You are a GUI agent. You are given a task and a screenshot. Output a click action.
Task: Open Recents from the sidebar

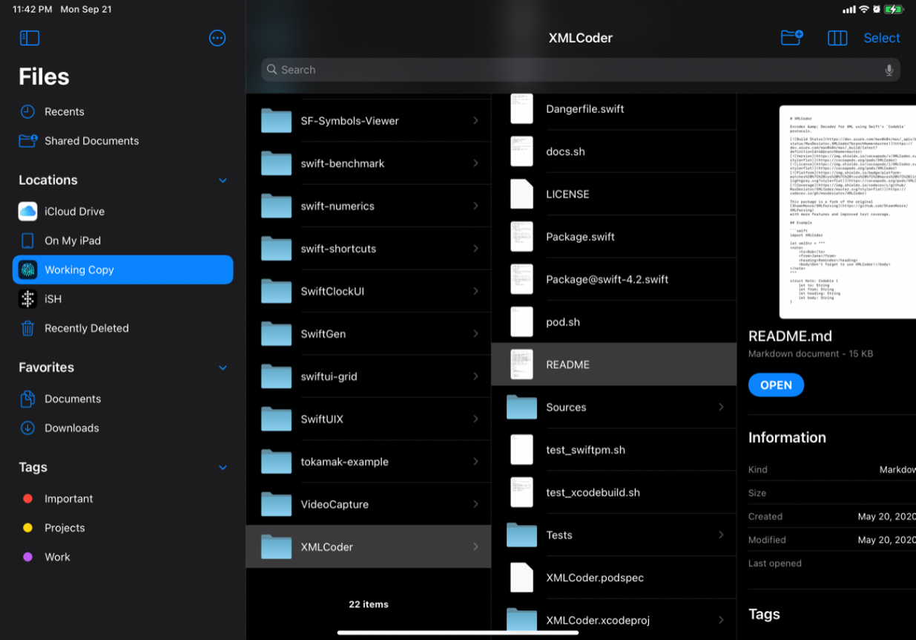pyautogui.click(x=123, y=111)
